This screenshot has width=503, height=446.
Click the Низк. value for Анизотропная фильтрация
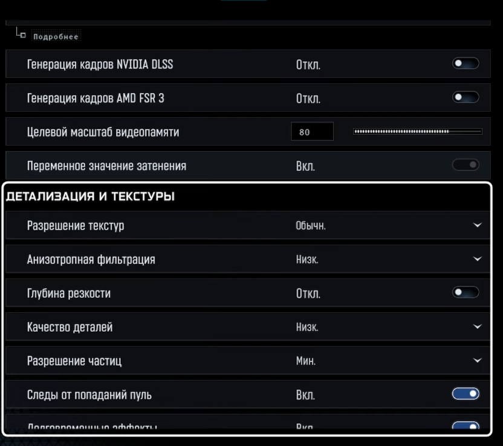[307, 260]
